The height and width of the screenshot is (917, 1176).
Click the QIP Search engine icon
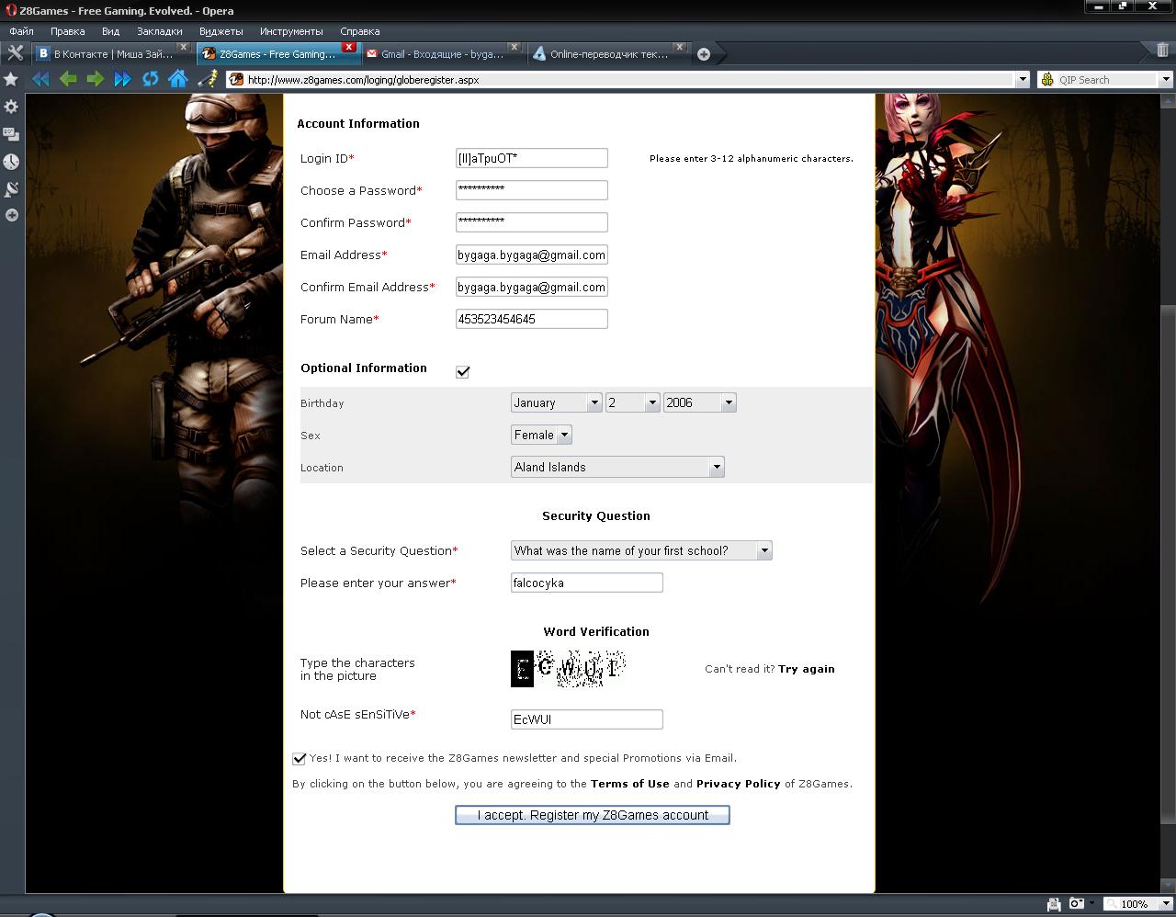(1047, 80)
